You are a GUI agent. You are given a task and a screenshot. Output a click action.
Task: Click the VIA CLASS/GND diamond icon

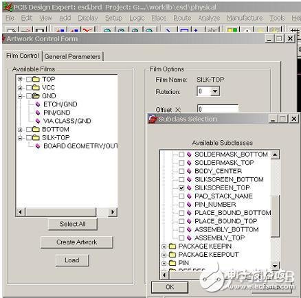(x=38, y=121)
